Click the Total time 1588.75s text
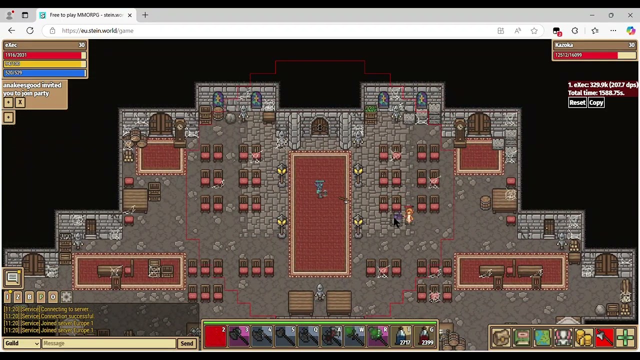Image resolution: width=640 pixels, height=360 pixels. (596, 93)
